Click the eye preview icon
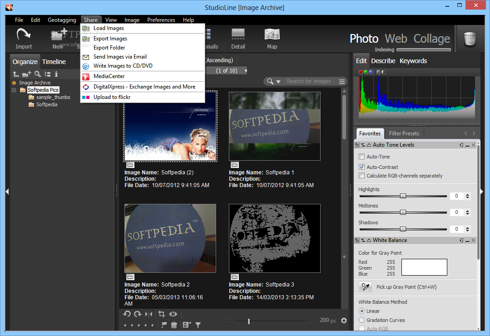The width and height of the screenshot is (490, 336). tap(173, 314)
